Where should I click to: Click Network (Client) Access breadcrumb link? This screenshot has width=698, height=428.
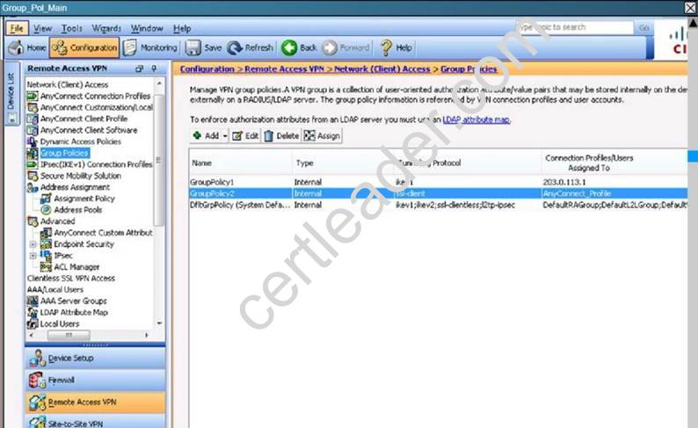click(x=382, y=69)
